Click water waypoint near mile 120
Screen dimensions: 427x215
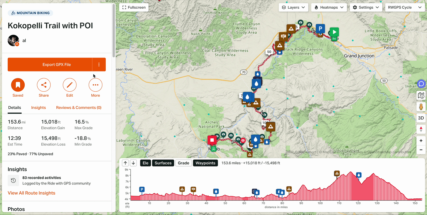coord(359,175)
